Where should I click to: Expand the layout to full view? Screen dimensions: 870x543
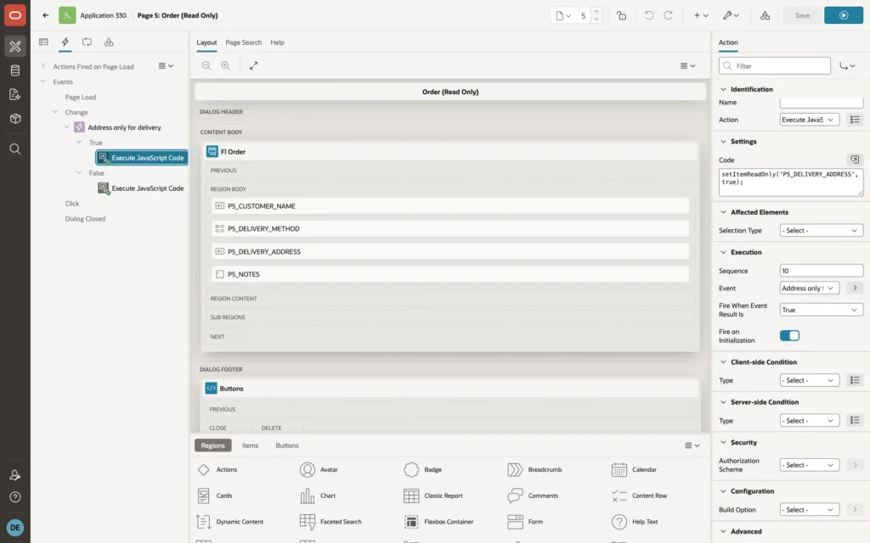tap(253, 66)
